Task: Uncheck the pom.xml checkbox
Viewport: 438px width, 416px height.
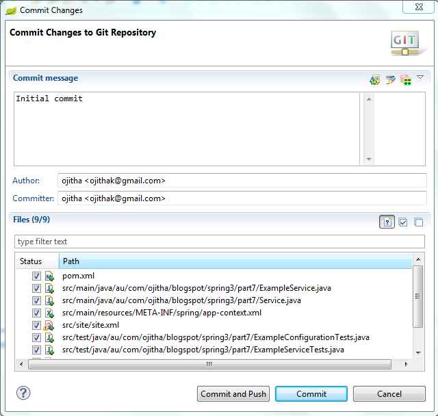Action: click(x=36, y=276)
